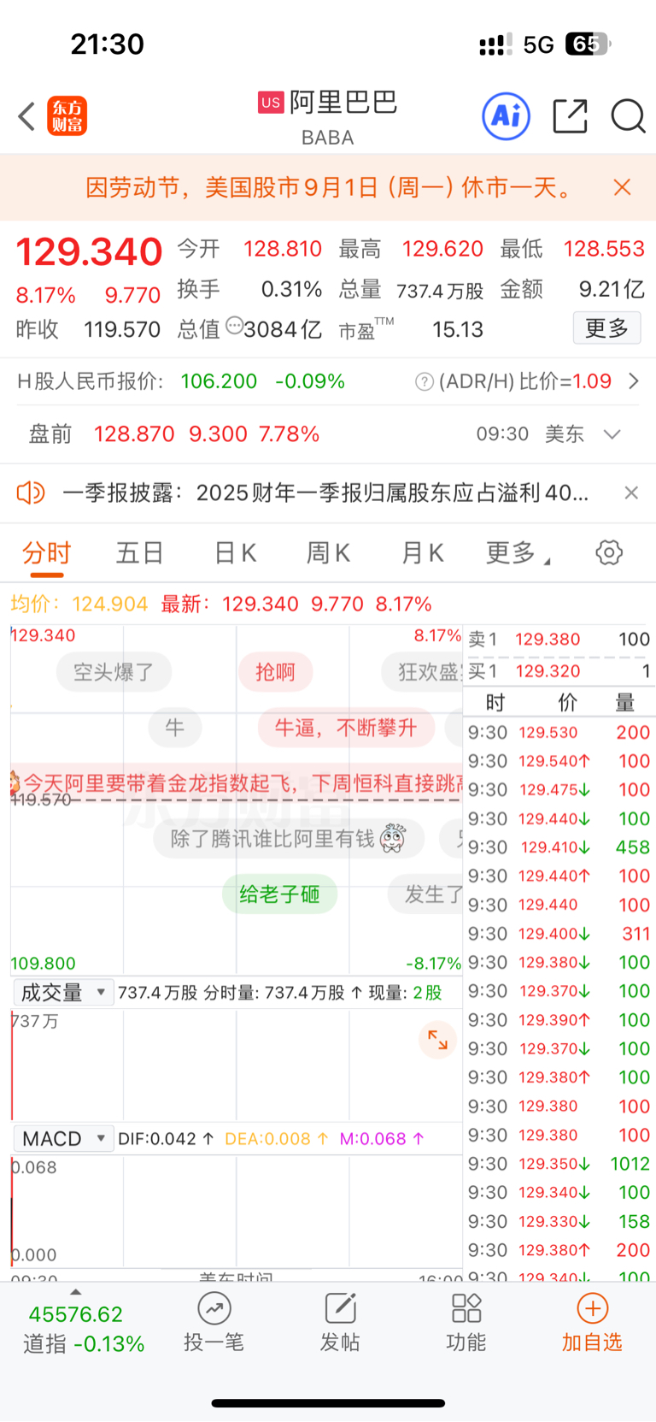Dismiss the 一季报披露 announcement
This screenshot has width=656, height=1422.
coord(631,493)
